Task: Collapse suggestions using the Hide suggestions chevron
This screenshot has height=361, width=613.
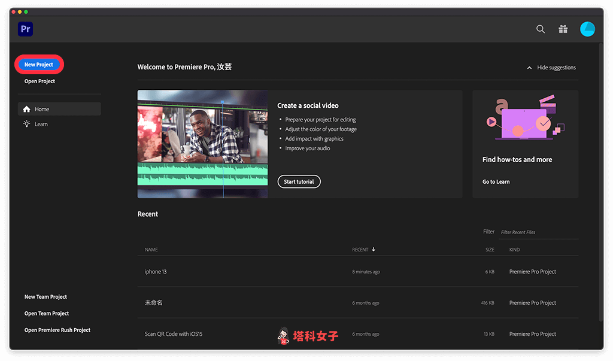Action: (529, 68)
